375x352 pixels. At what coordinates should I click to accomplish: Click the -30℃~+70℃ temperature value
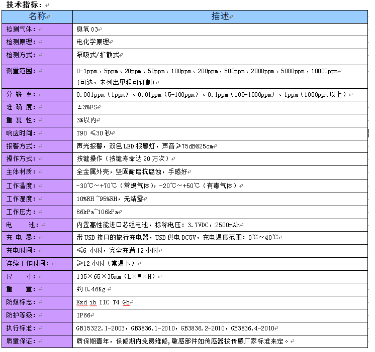[158, 186]
